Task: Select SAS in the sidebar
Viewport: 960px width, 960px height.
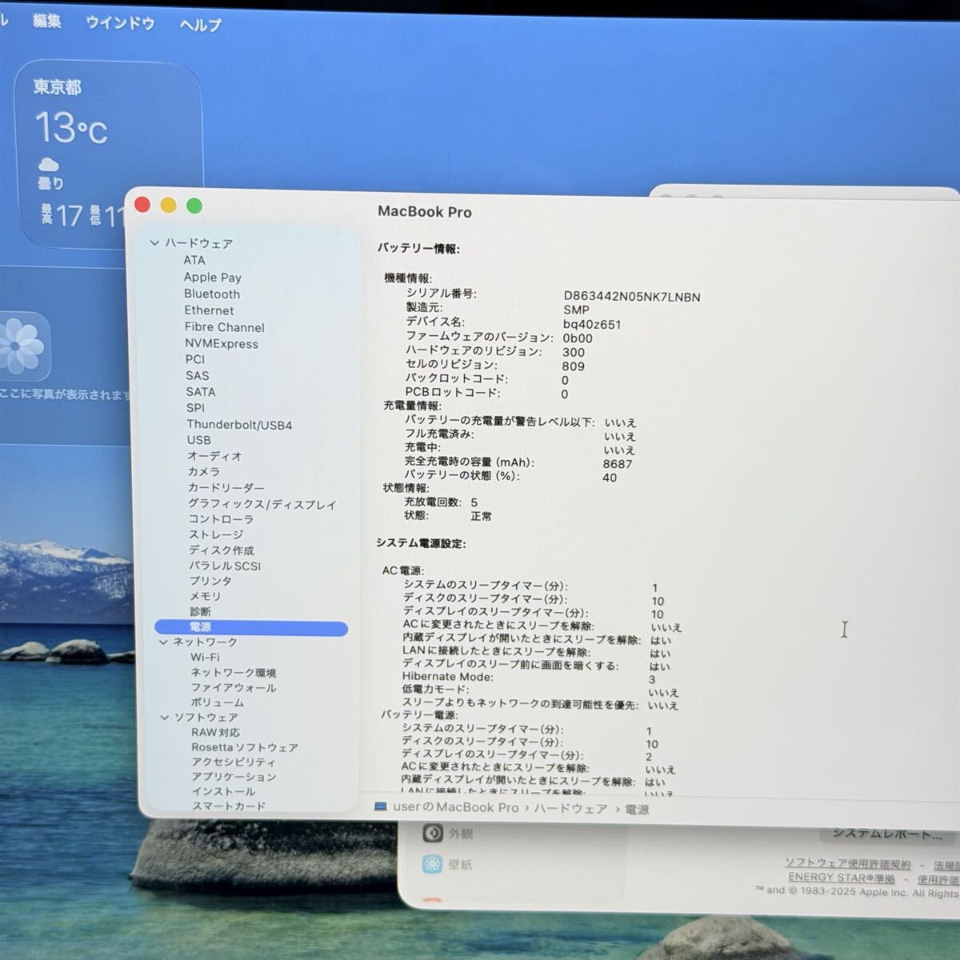Action: (x=198, y=375)
